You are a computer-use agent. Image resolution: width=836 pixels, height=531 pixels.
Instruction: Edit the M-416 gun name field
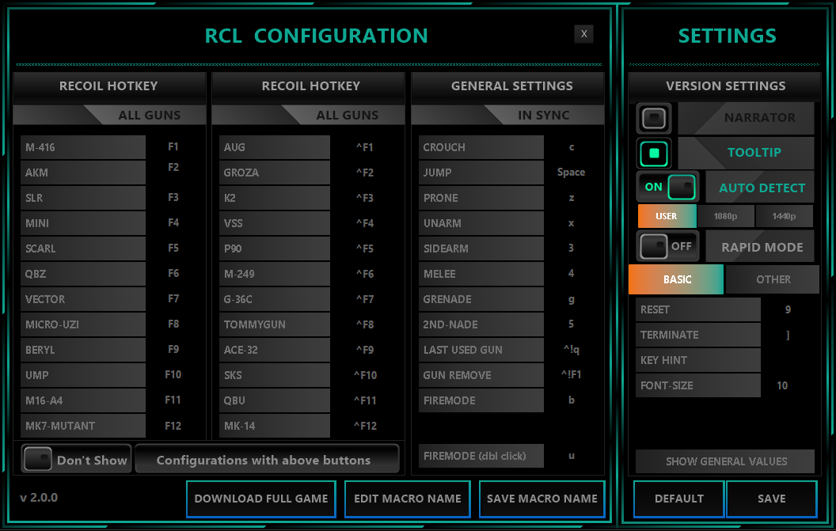[x=83, y=147]
